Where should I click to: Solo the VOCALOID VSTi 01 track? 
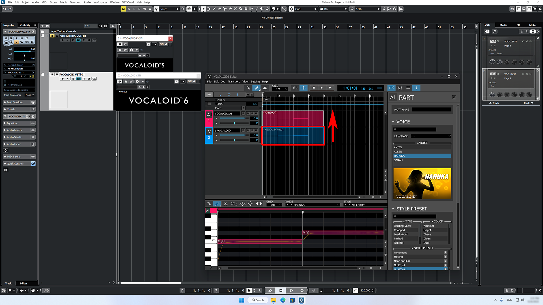(x=56, y=75)
